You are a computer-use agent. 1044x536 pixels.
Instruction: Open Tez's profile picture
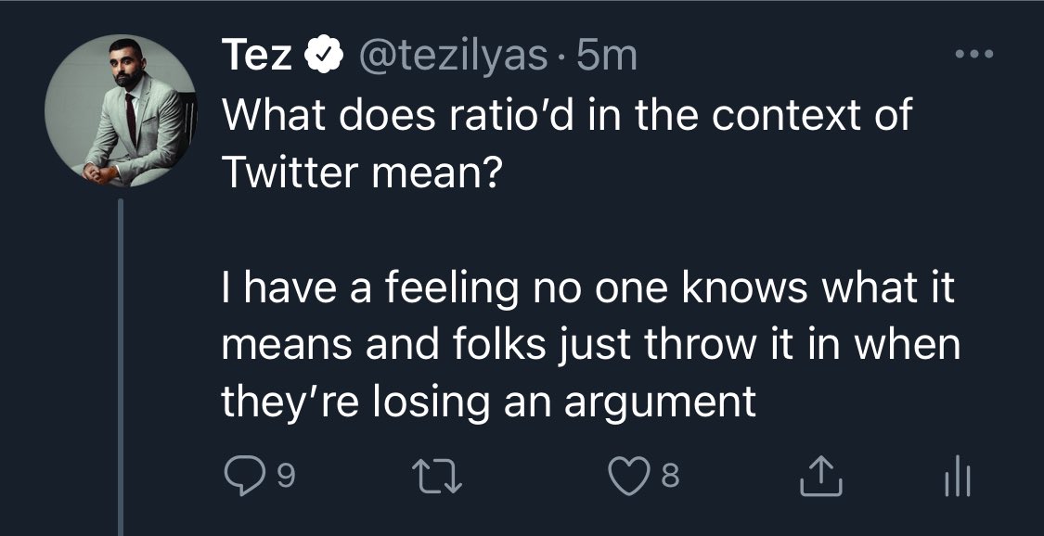(122, 113)
